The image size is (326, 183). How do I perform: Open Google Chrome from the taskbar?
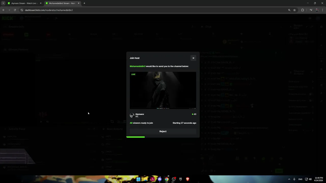[167, 179]
